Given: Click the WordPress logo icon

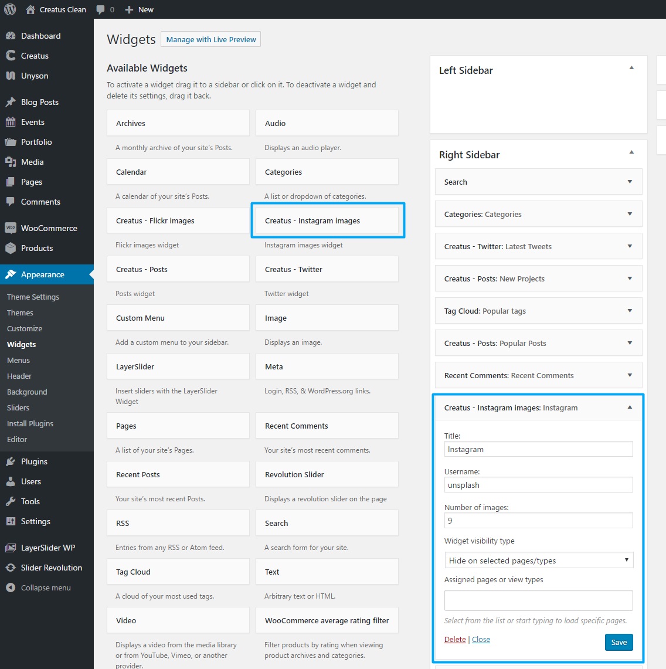Looking at the screenshot, I should point(10,9).
